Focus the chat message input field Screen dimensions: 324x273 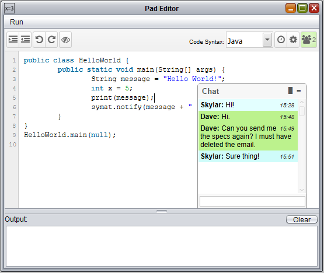coord(252,201)
